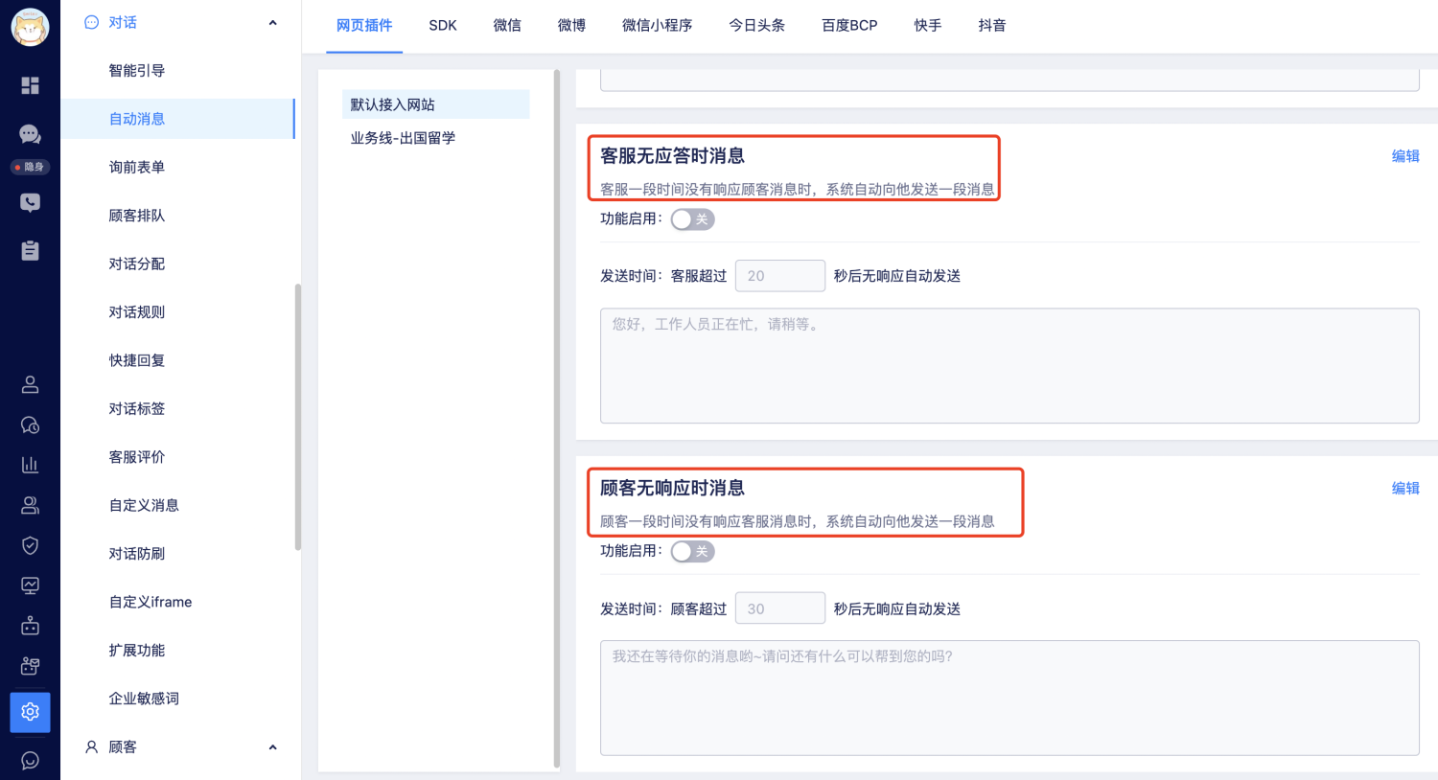
Task: Collapse the 顾客 menu section
Action: tap(272, 747)
